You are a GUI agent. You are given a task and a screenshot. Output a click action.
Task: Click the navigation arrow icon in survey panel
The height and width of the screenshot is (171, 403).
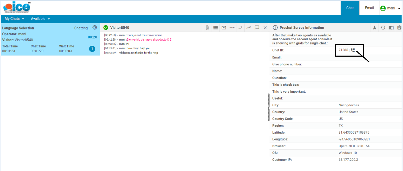pyautogui.click(x=375, y=28)
